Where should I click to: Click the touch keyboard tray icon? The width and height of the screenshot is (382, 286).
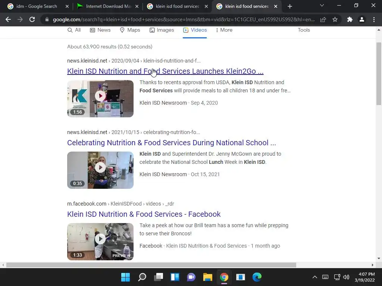(x=325, y=277)
